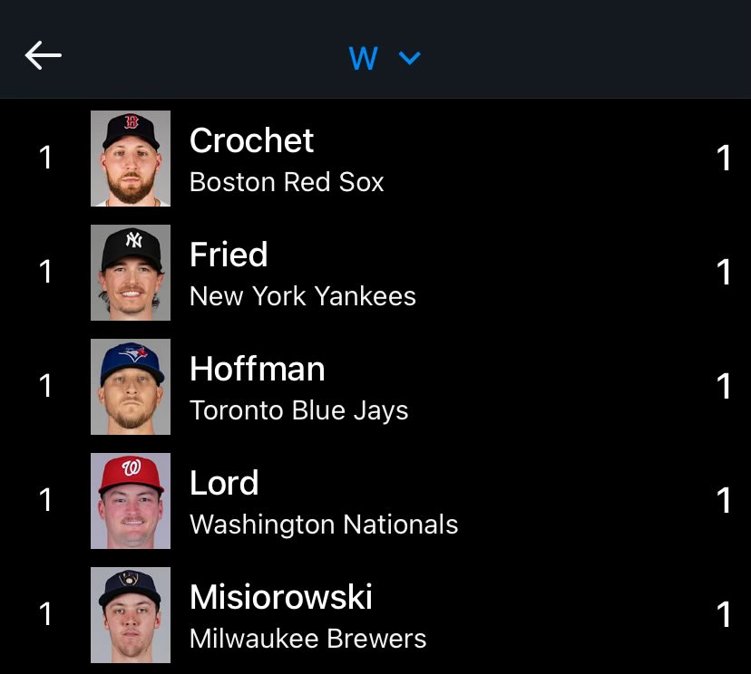
Task: Open Crochet's player headshot
Action: pyautogui.click(x=131, y=159)
